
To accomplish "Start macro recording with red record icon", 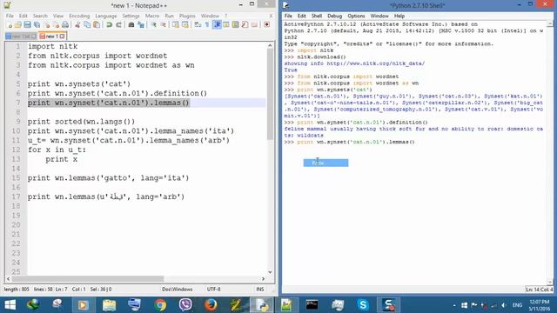I will (267, 24).
